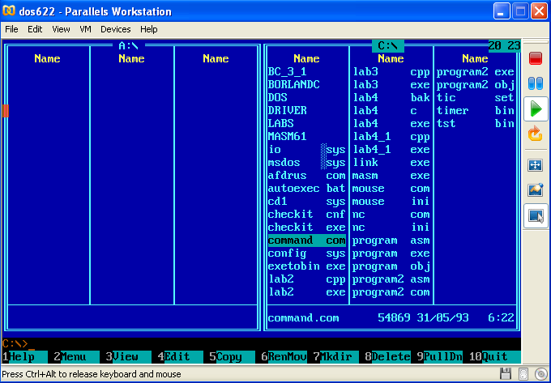Click the 5 Copy function key
Viewport: 551px width, 383px height.
232,356
